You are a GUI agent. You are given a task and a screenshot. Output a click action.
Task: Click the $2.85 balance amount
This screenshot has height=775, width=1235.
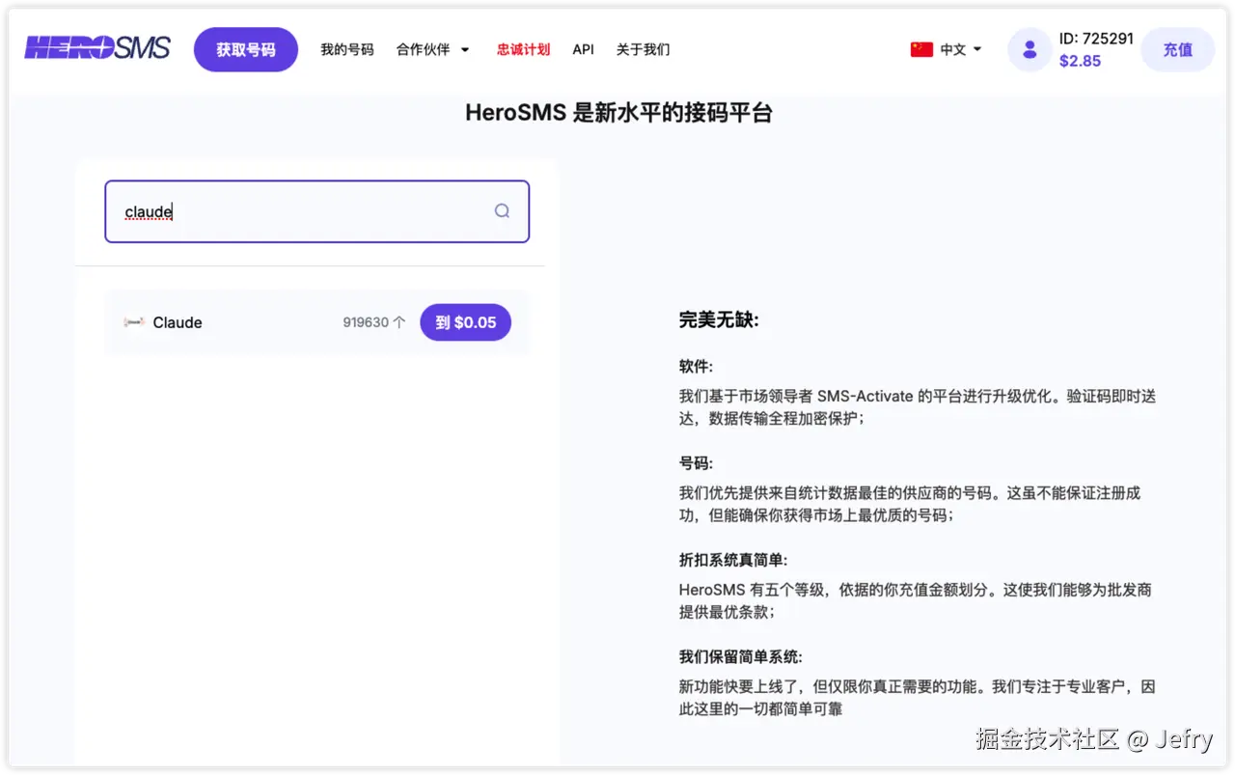[1080, 61]
